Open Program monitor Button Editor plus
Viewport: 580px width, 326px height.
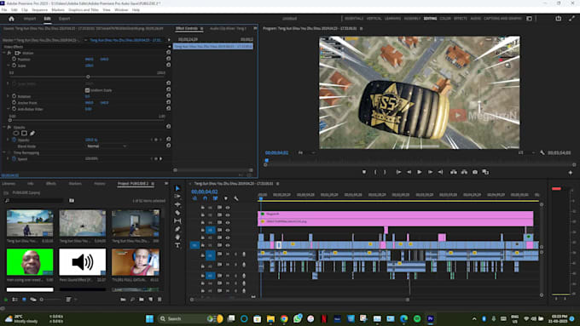[571, 173]
